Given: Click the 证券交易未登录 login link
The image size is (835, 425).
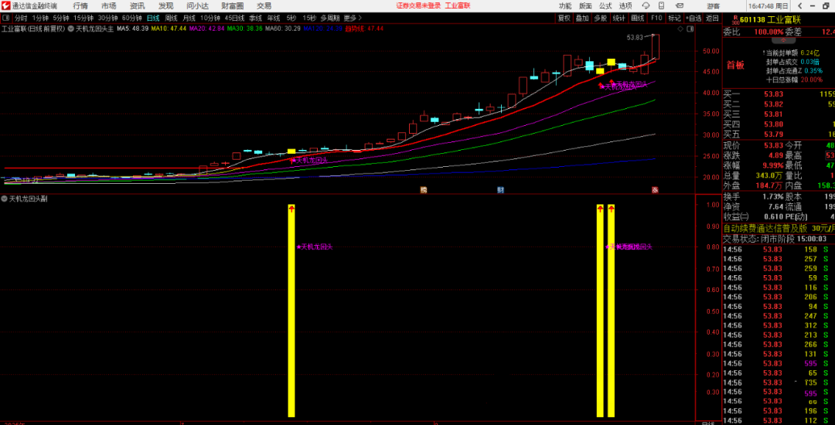Looking at the screenshot, I should click(418, 5).
